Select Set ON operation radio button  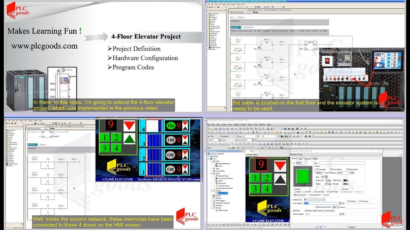pos(295,192)
